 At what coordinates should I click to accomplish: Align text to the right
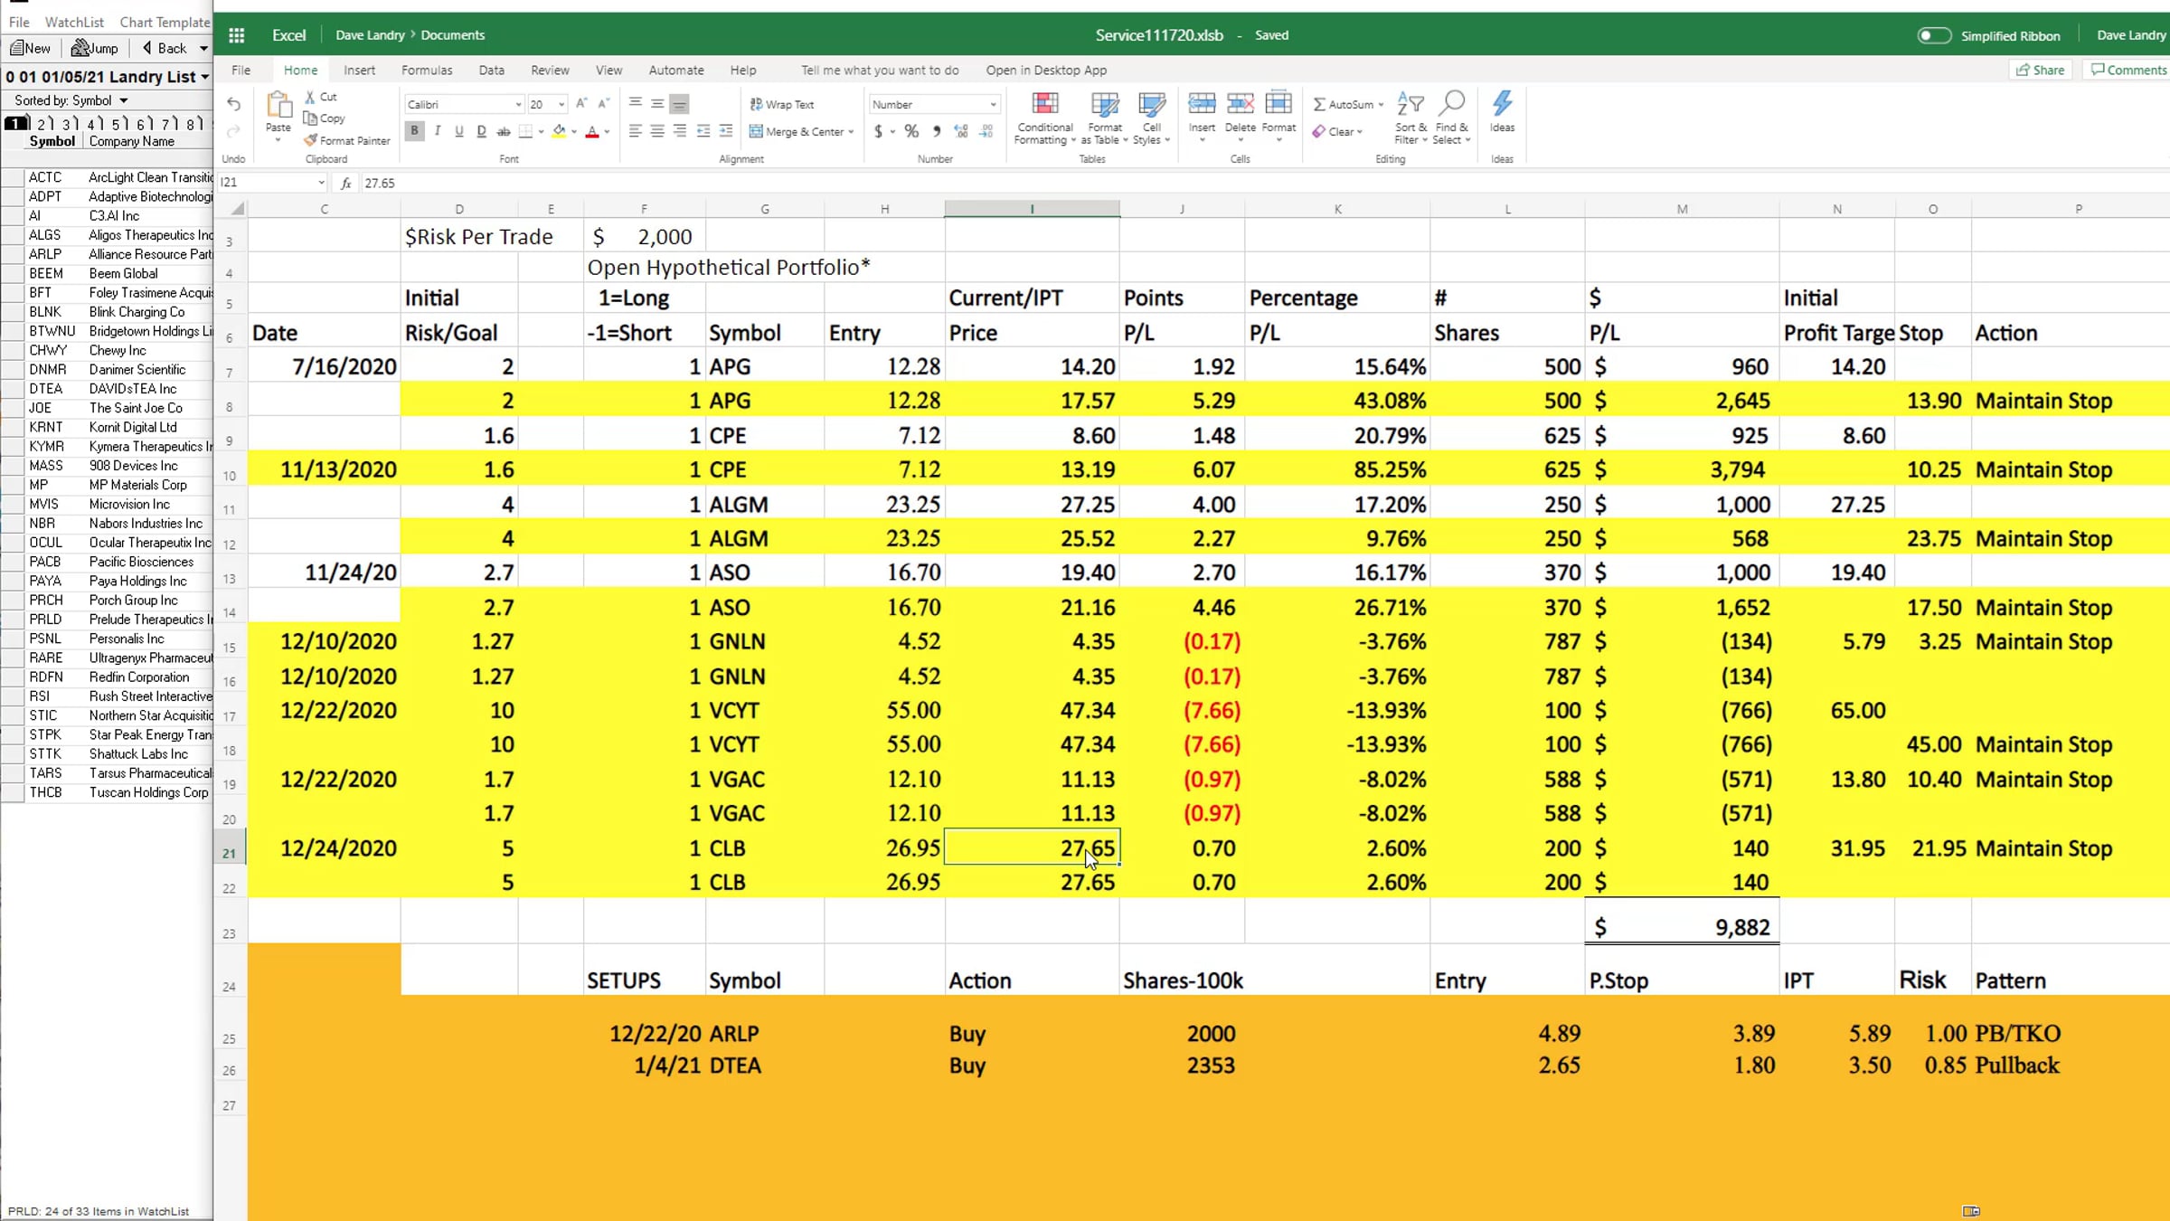(x=680, y=131)
